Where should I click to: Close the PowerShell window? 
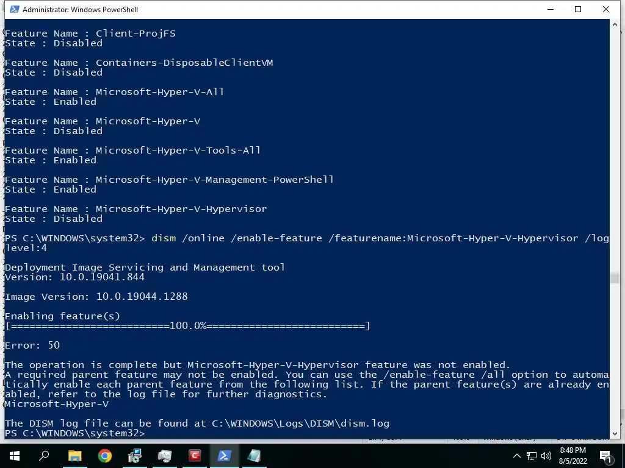point(606,9)
